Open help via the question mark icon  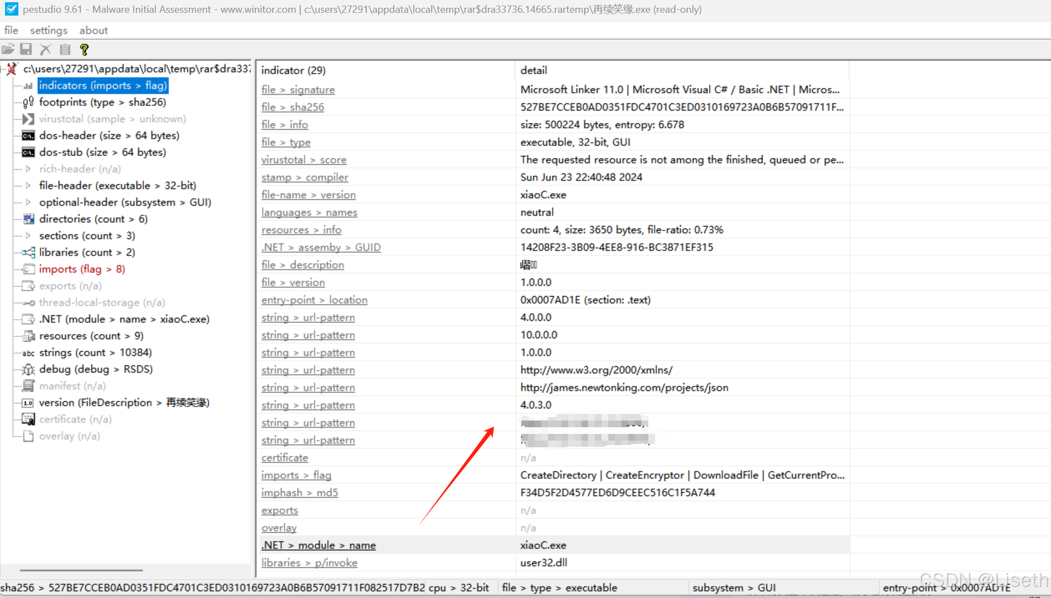point(84,49)
